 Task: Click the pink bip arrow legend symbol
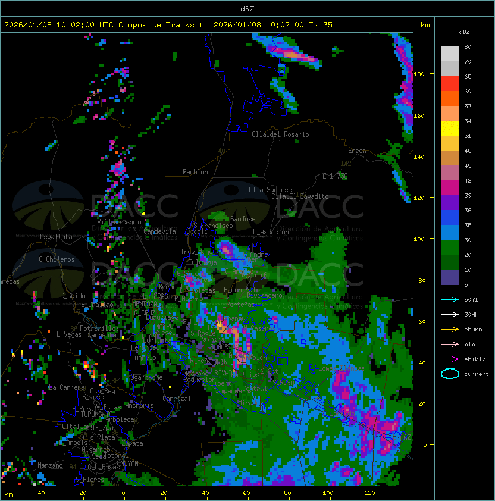pyautogui.click(x=450, y=344)
